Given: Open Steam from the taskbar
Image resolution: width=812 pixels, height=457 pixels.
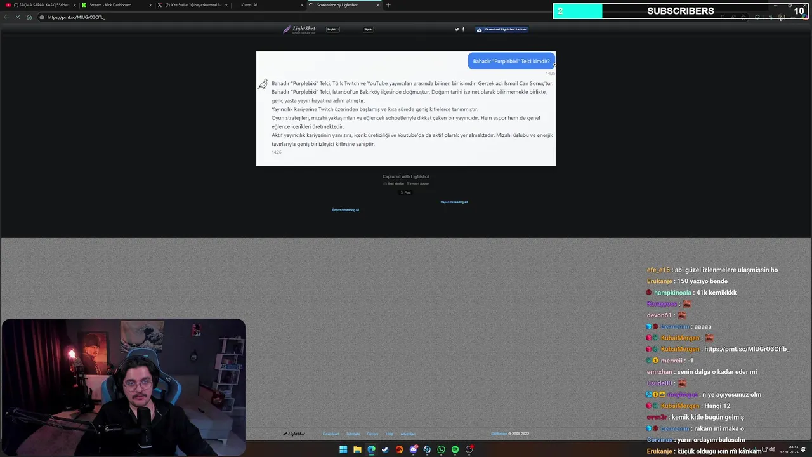Looking at the screenshot, I should pyautogui.click(x=385, y=449).
